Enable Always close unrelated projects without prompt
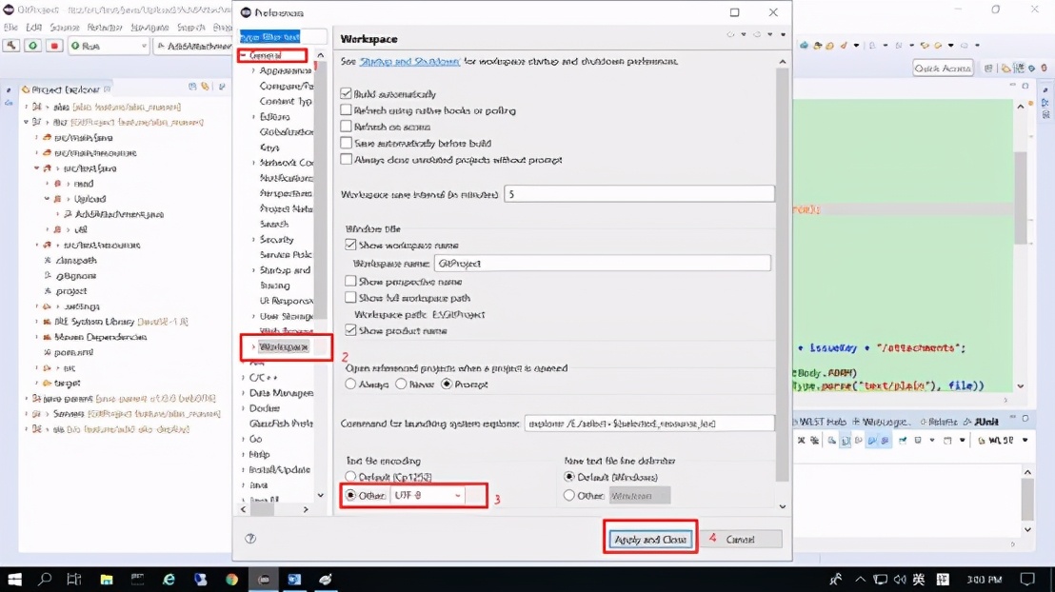1055x592 pixels. tap(346, 159)
